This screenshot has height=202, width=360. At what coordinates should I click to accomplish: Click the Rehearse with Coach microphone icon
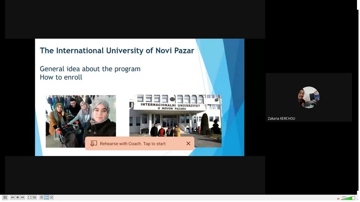pyautogui.click(x=93, y=144)
